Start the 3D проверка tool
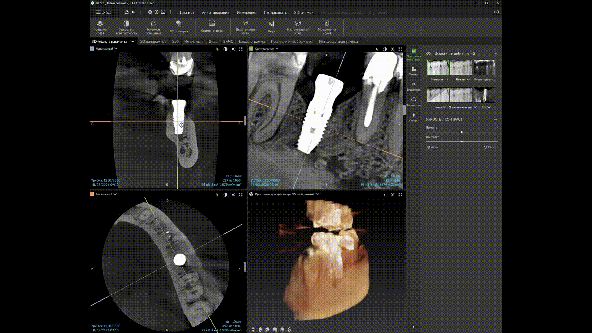This screenshot has height=333, width=592. 179,27
